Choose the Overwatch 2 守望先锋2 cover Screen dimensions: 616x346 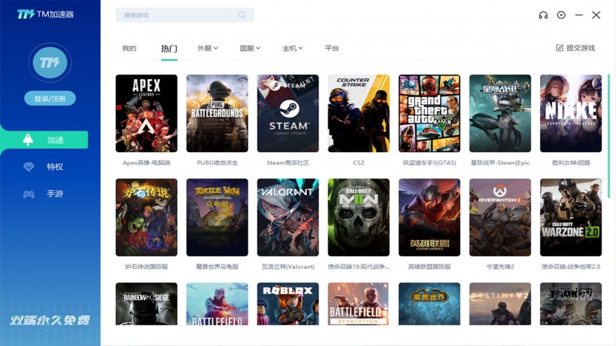[500, 218]
